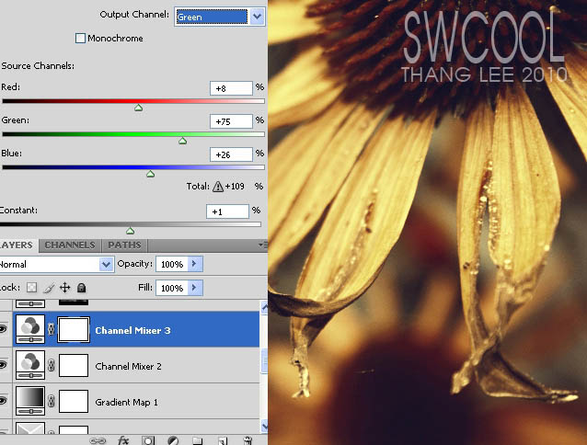Add a layer mask
This screenshot has width=587, height=445.
(148, 440)
